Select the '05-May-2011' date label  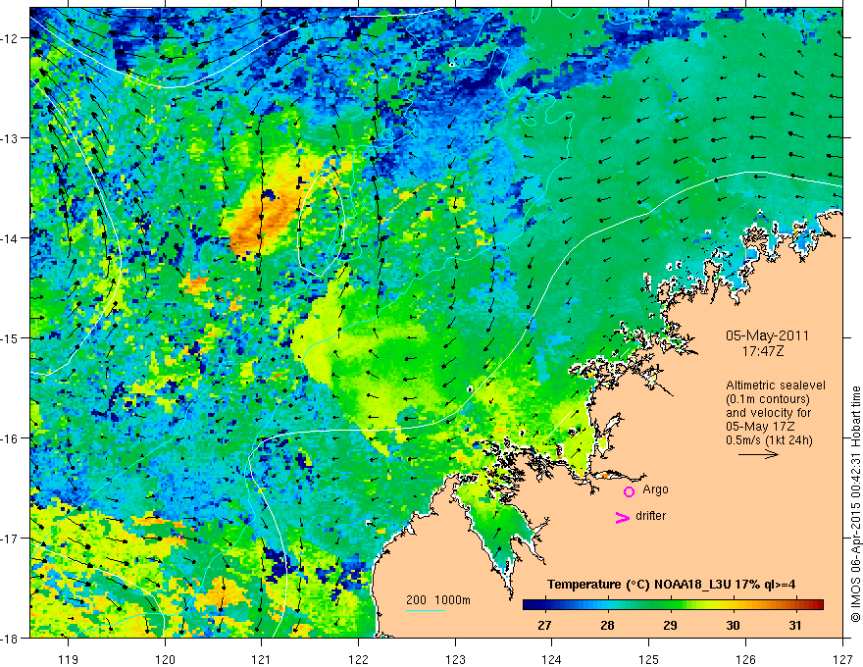[x=767, y=335]
